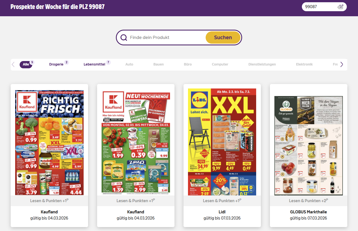Viewport: 358px width, 231px height.
Task: Clear the postal code with the backspace icon
Action: [340, 7]
